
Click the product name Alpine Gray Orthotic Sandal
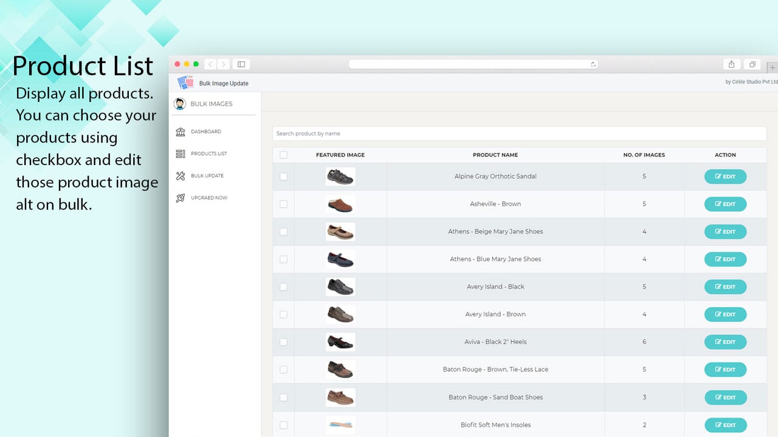point(495,177)
